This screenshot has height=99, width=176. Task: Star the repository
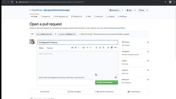point(129,10)
